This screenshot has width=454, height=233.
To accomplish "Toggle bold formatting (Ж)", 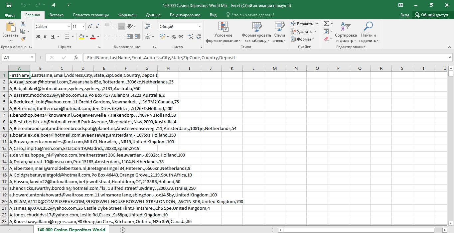I will (38, 37).
